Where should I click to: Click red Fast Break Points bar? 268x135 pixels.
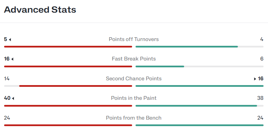68,66
